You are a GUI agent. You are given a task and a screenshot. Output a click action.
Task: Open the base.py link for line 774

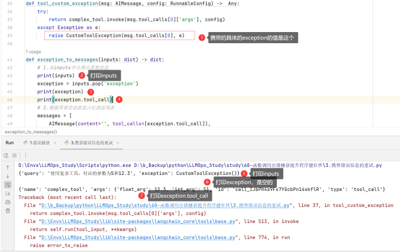(138, 237)
